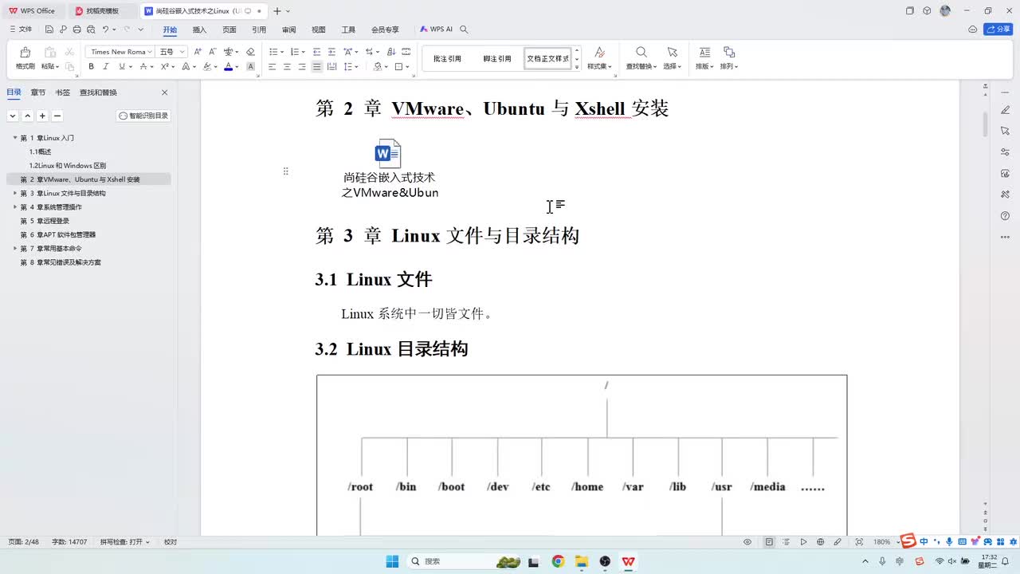The width and height of the screenshot is (1020, 574).
Task: Switch to outline view in status bar
Action: point(786,542)
